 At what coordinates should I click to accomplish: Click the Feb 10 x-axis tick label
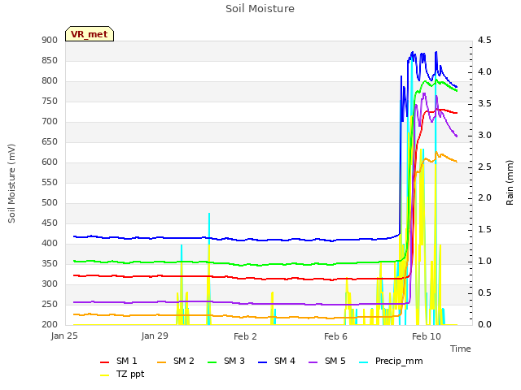(427, 336)
